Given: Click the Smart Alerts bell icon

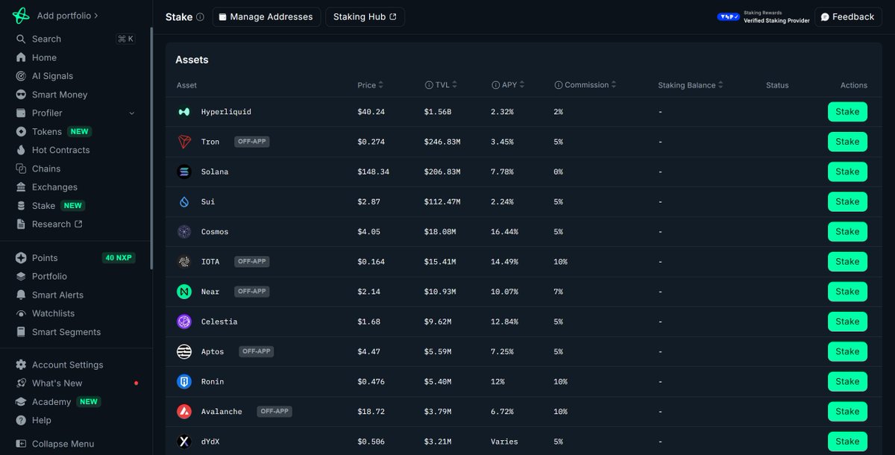Looking at the screenshot, I should 21,295.
